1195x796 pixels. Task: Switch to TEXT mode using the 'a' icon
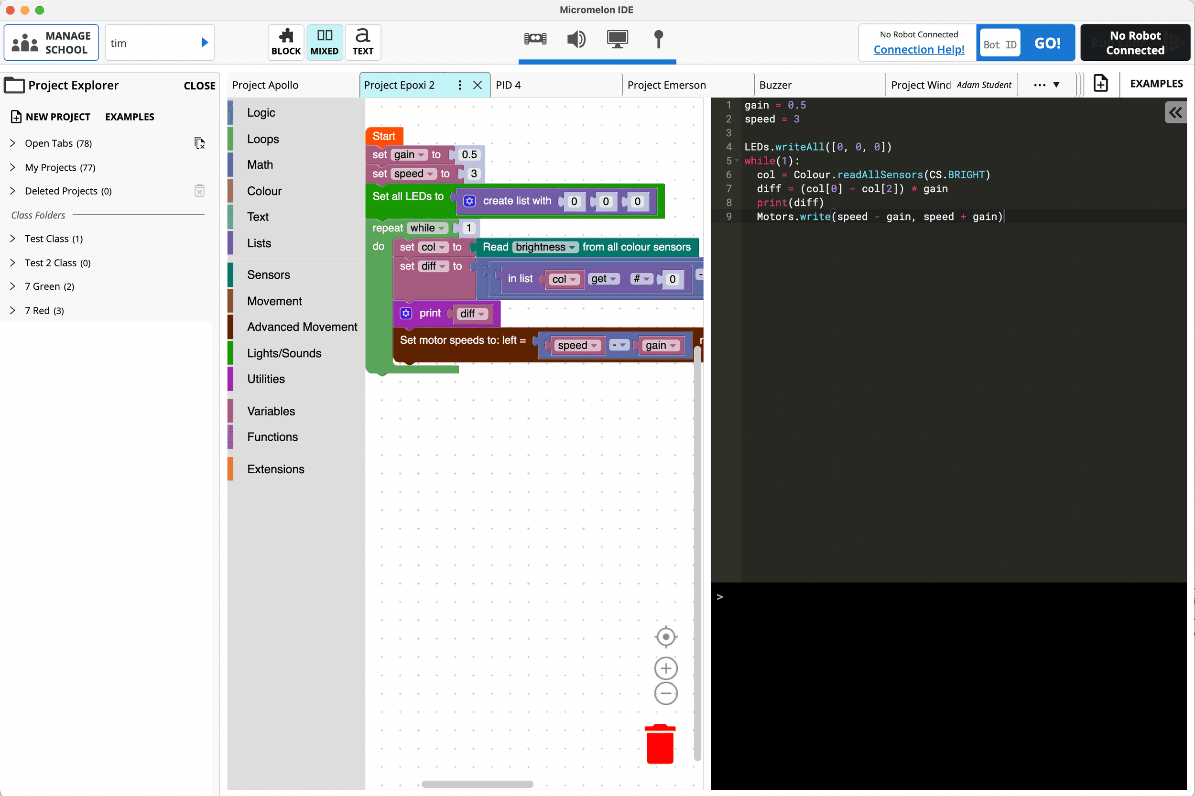[362, 42]
